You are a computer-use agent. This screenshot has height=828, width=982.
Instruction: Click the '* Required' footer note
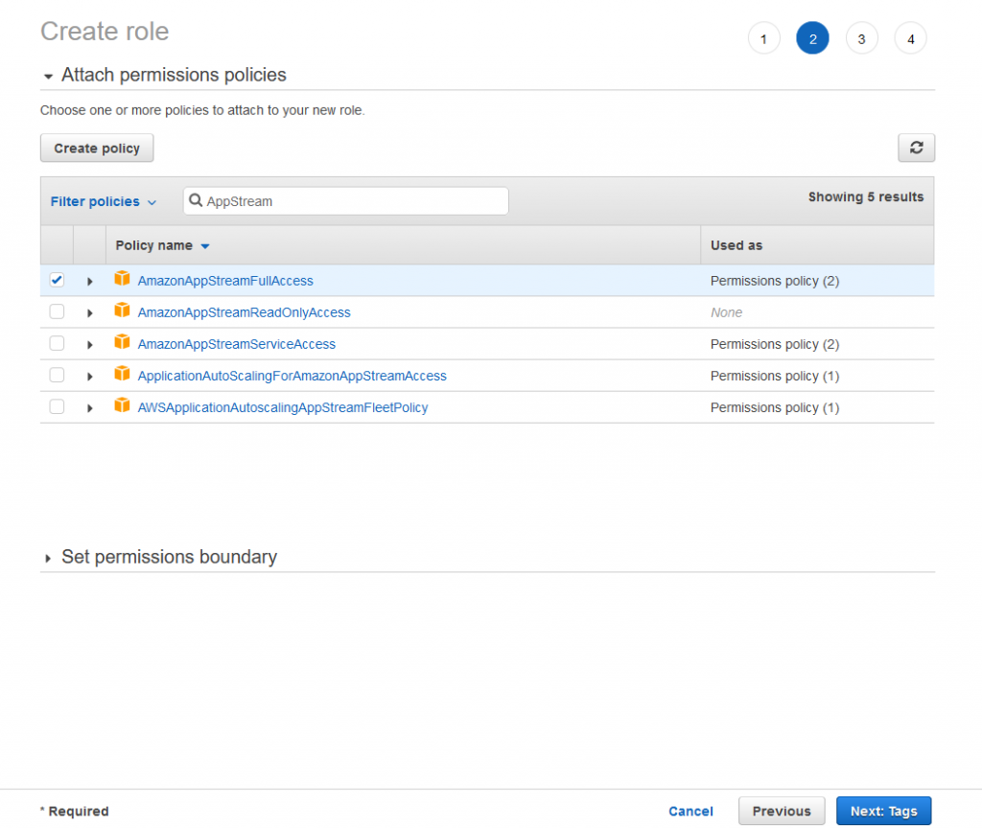click(75, 811)
